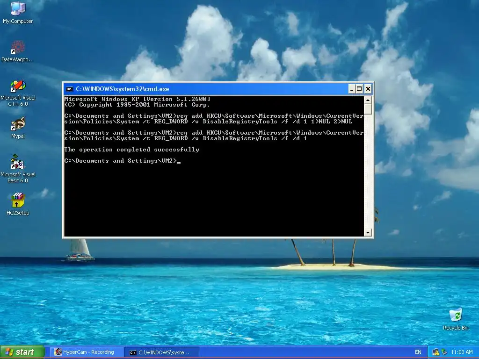The image size is (479, 359).
Task: Select the HC2Setup installer icon
Action: coord(18,204)
